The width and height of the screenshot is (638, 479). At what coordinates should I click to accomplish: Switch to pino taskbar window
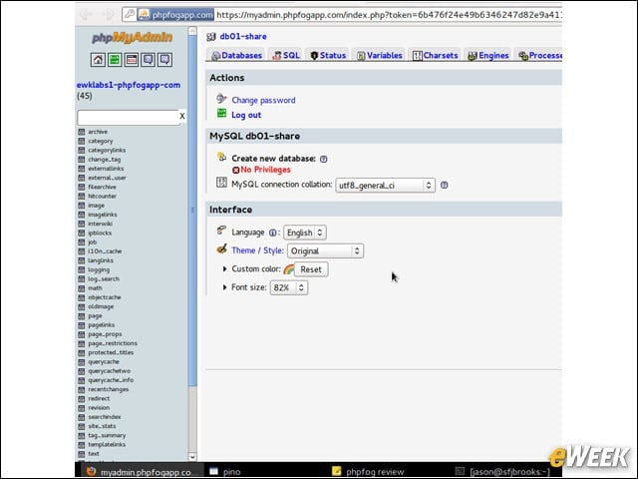224,472
